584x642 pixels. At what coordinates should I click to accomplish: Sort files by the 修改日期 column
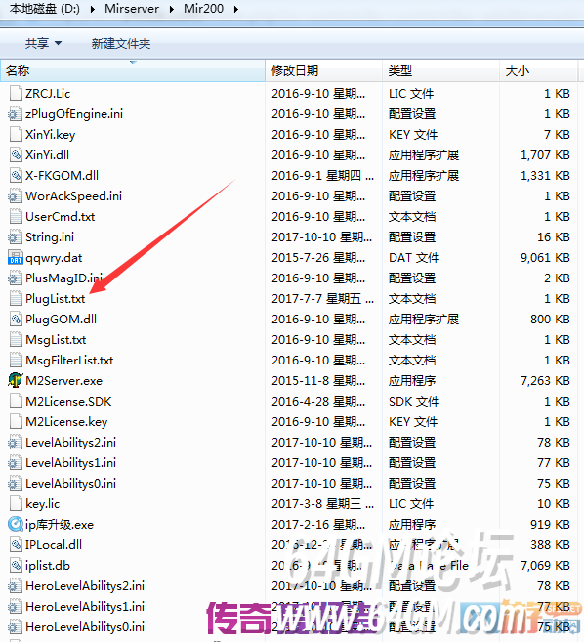click(323, 70)
